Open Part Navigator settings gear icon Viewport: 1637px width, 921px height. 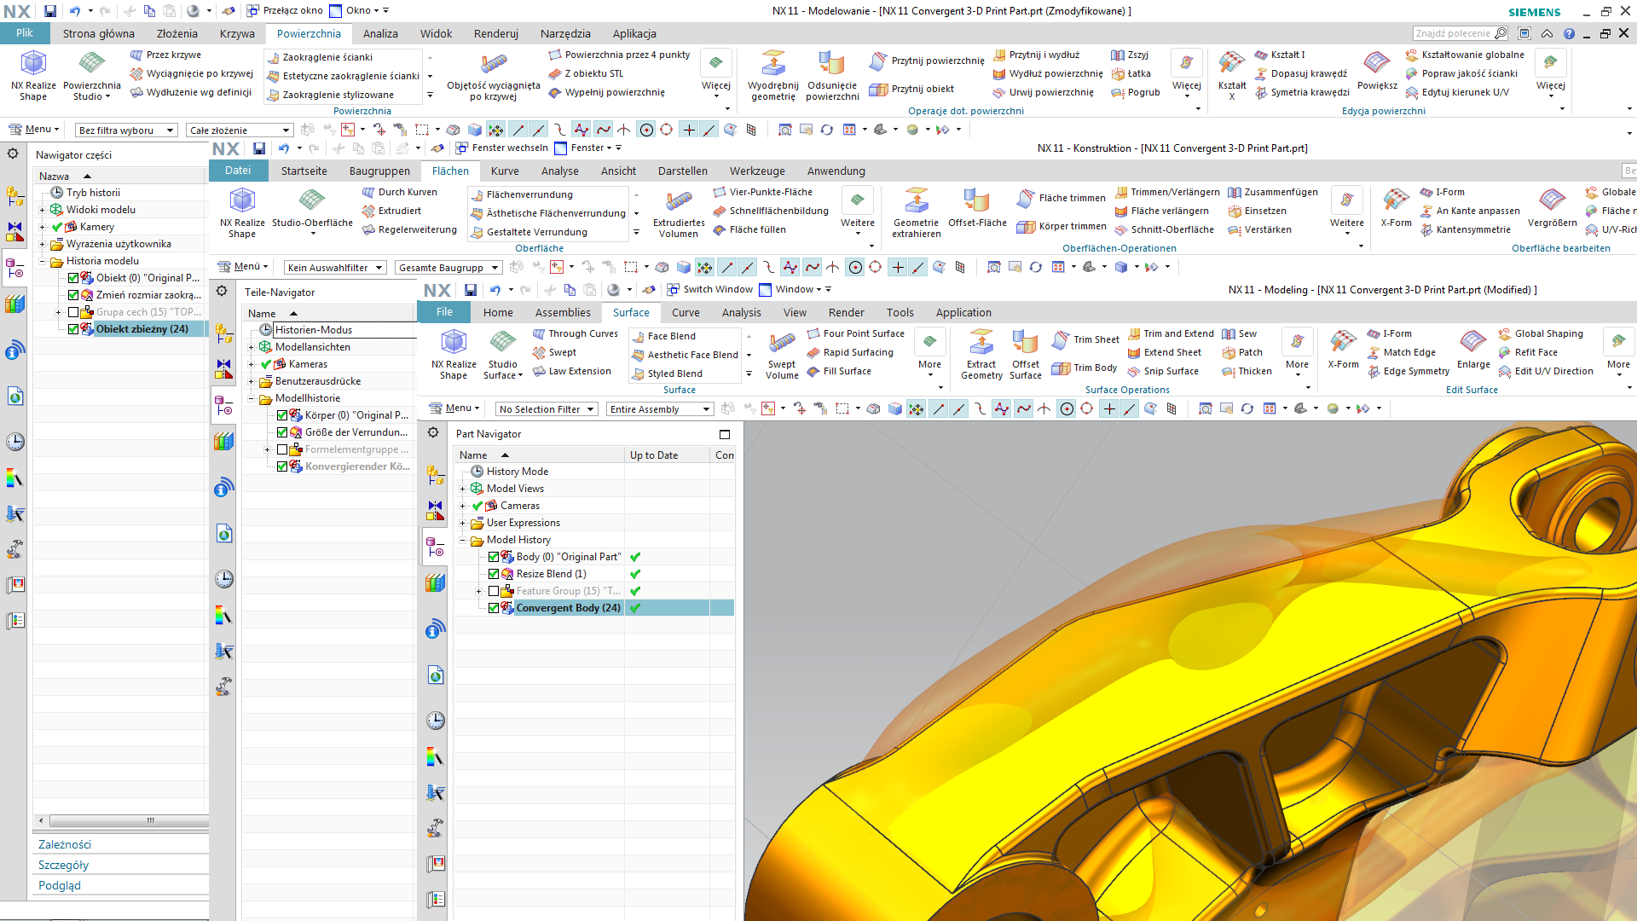(x=433, y=432)
